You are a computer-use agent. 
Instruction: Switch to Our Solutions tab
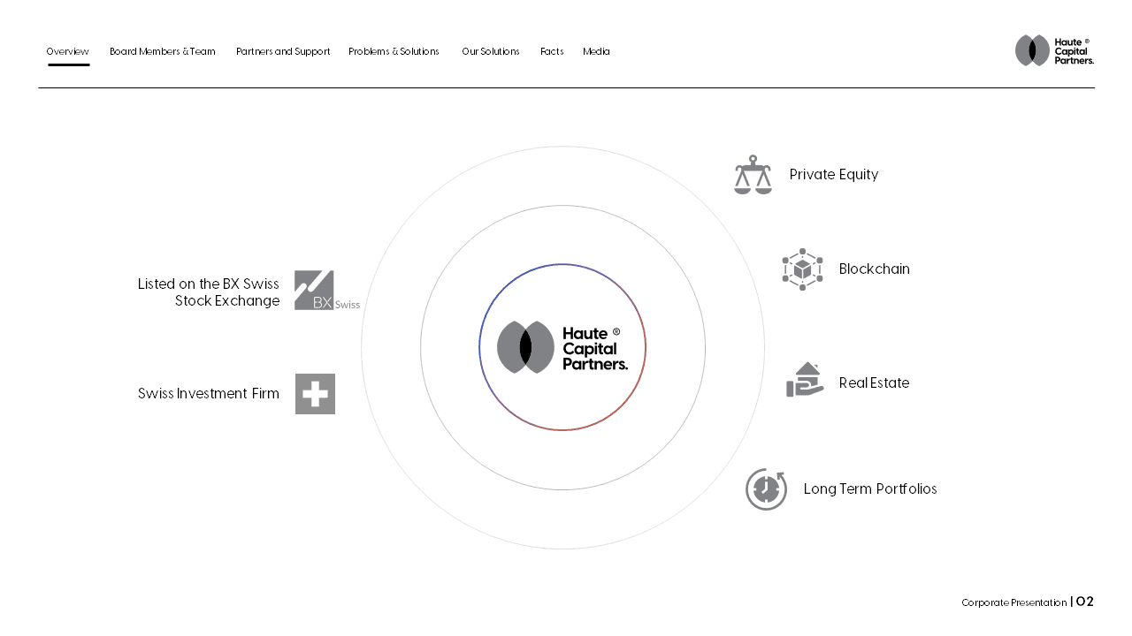coord(491,51)
